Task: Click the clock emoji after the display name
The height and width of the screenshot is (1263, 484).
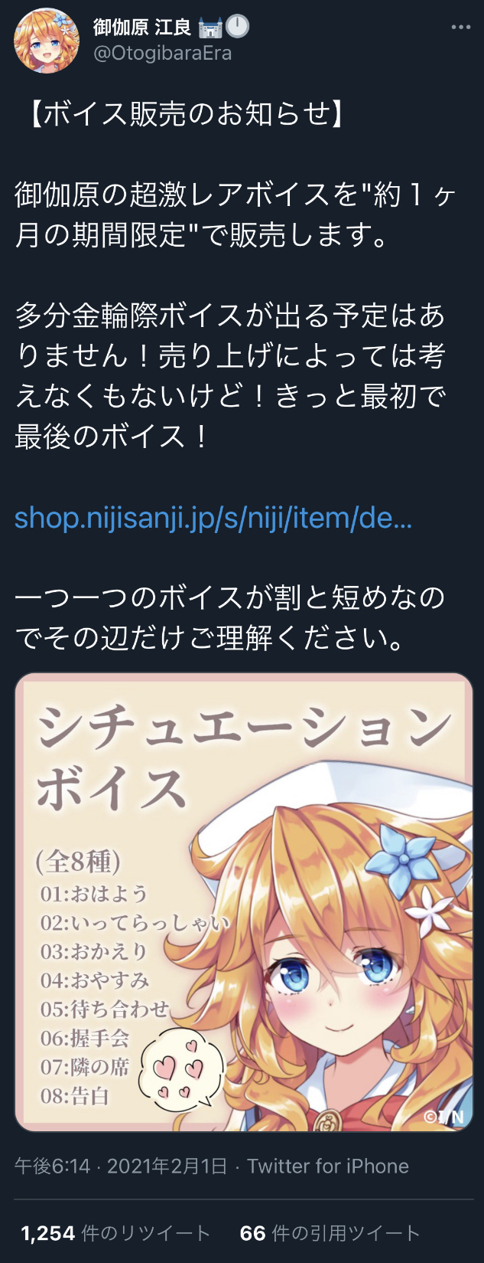Action: (238, 27)
